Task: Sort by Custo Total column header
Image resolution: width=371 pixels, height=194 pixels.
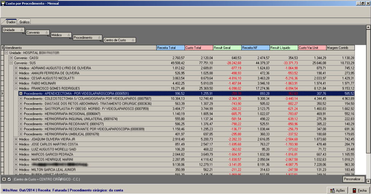Action: [199, 48]
